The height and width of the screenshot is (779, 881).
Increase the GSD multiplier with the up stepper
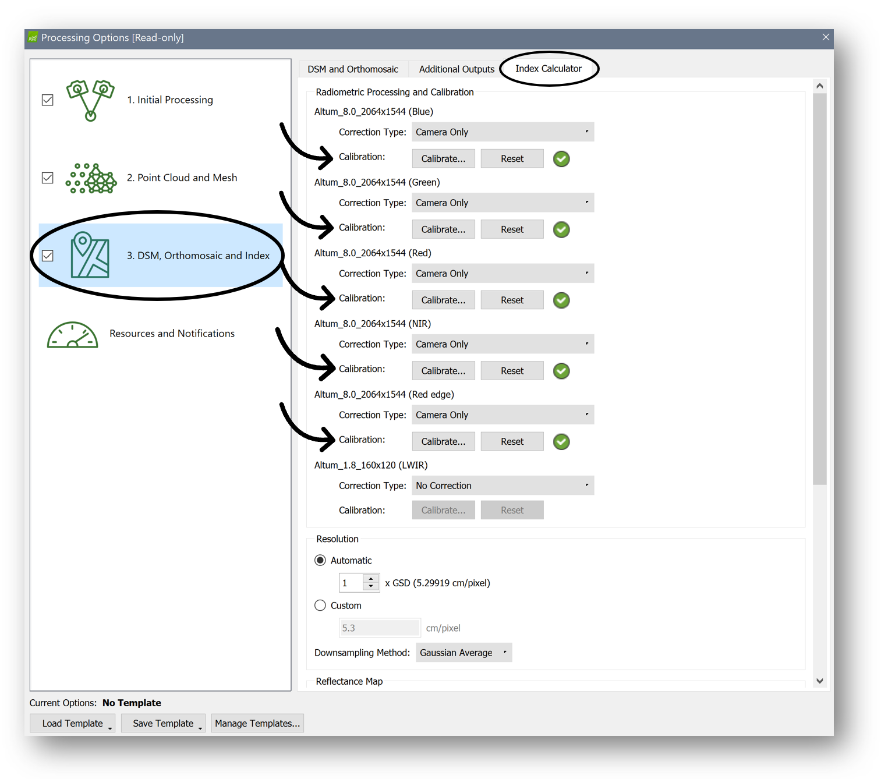[371, 579]
